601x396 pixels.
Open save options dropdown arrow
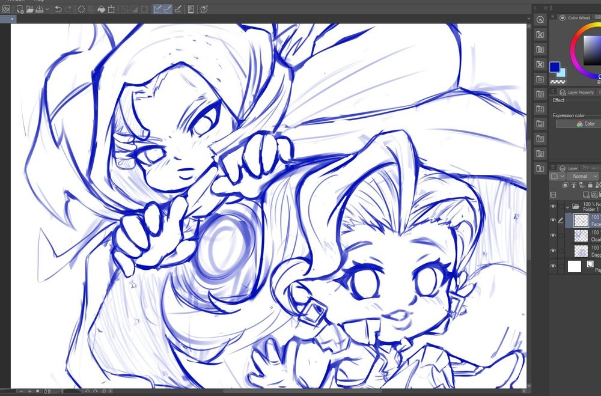[47, 9]
